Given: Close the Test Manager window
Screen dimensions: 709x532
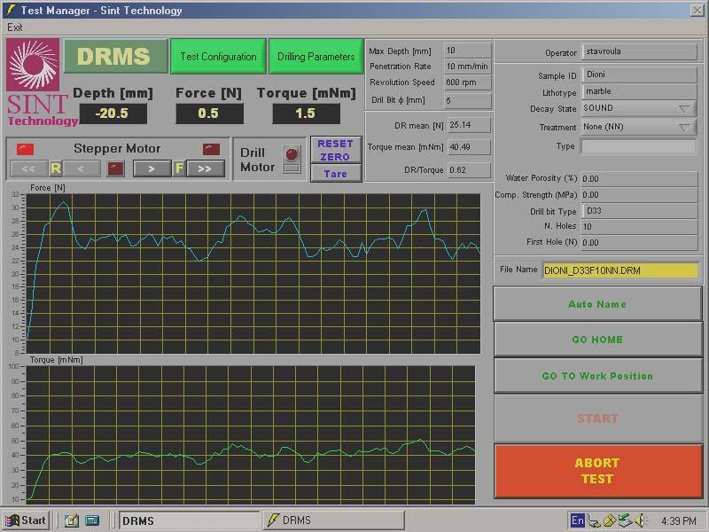Looking at the screenshot, I should (697, 10).
